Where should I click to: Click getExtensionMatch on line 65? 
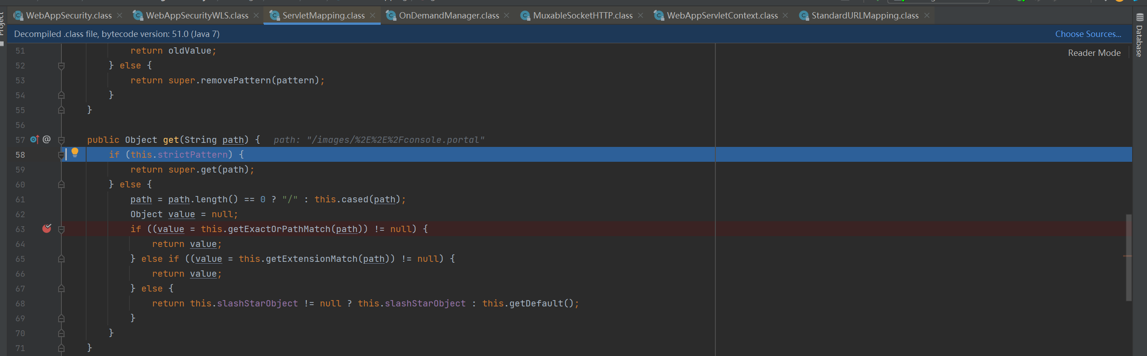click(312, 259)
